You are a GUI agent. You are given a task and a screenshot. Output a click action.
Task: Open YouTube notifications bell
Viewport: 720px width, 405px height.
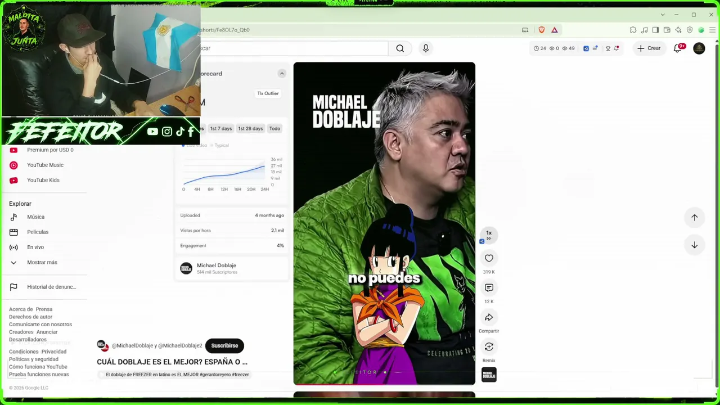pos(678,48)
